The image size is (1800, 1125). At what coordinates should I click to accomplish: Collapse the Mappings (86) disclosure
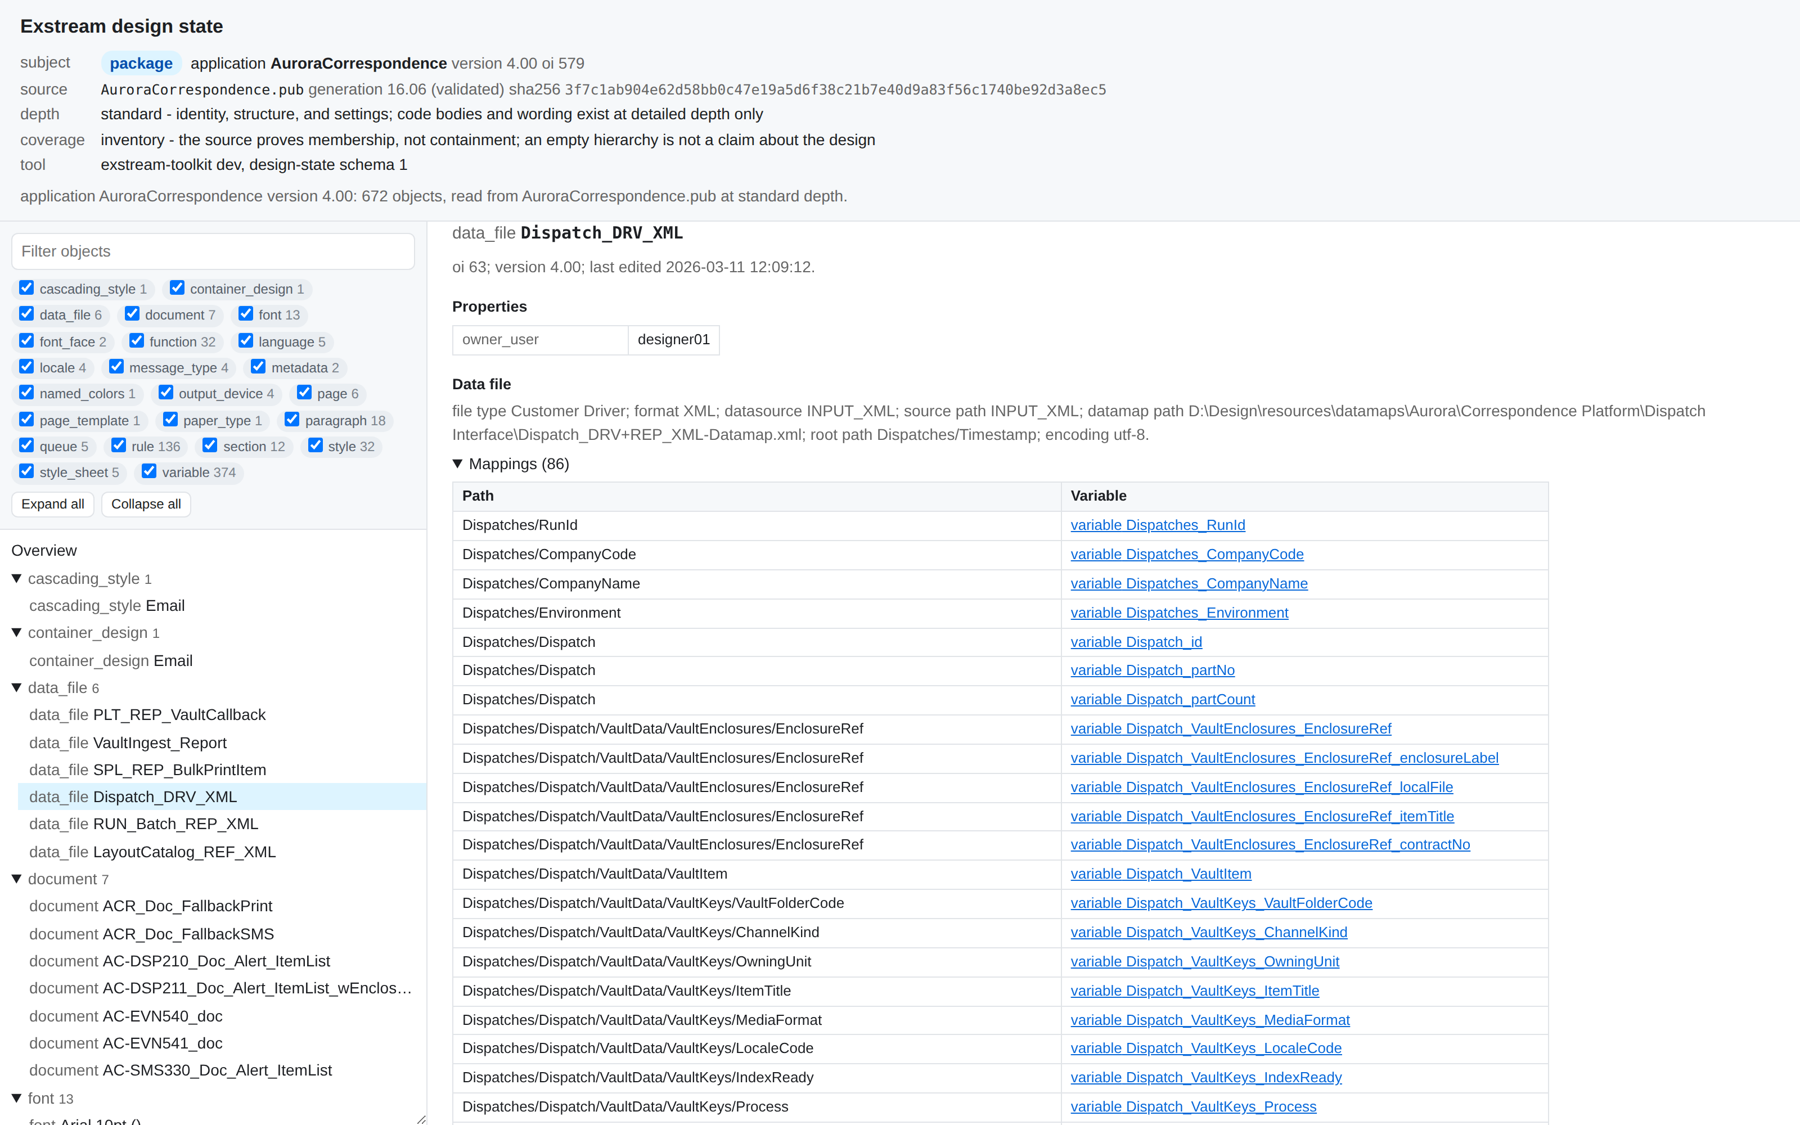tap(458, 464)
